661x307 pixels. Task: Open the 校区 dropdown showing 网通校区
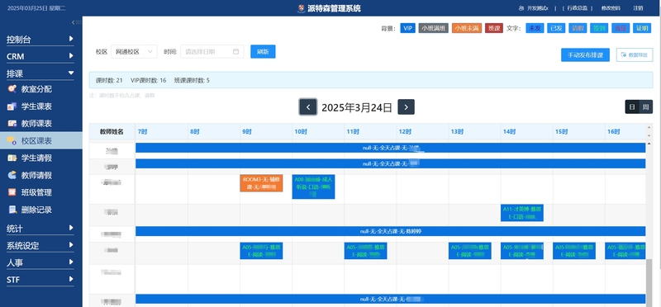tap(134, 51)
